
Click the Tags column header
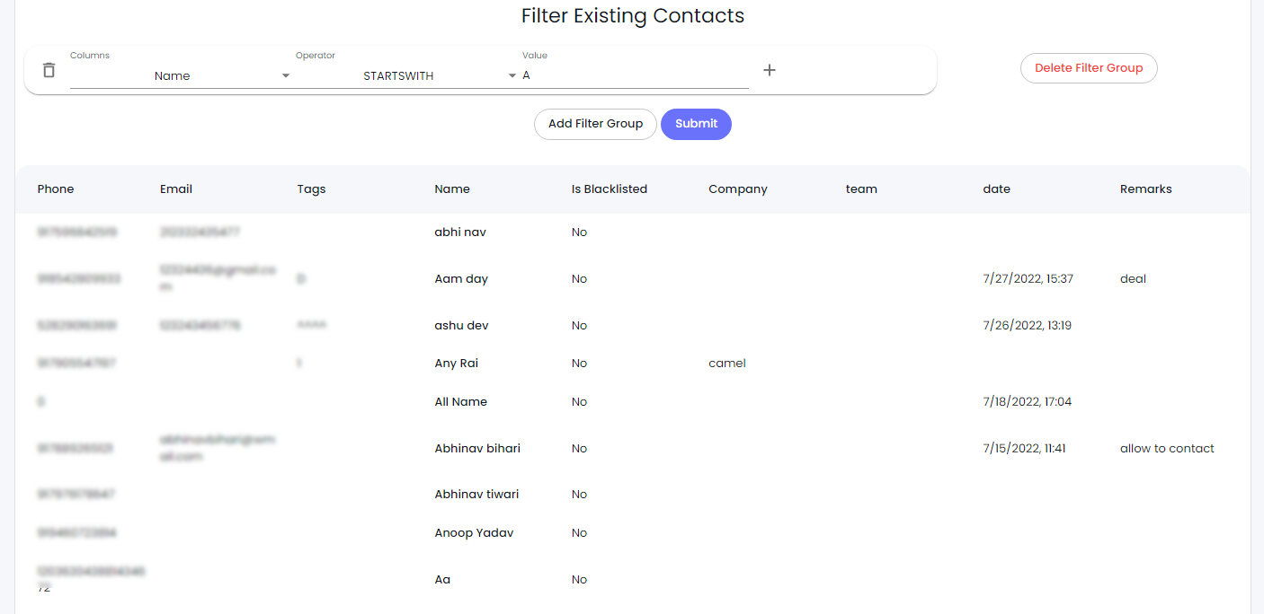(311, 189)
